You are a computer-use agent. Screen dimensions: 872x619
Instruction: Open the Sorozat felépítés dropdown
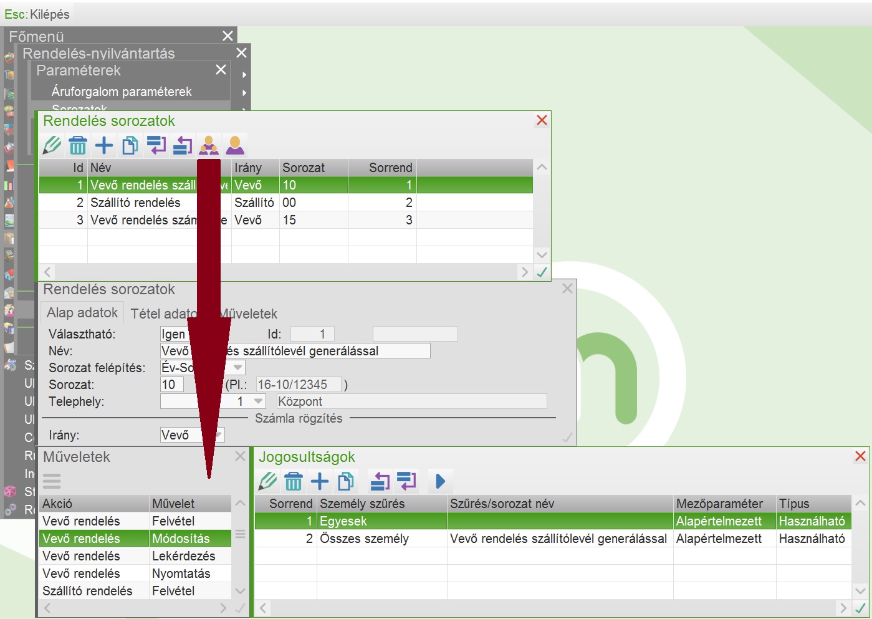237,368
